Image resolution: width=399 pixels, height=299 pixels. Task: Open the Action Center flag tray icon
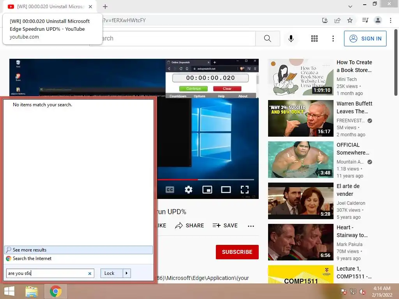[344, 292]
